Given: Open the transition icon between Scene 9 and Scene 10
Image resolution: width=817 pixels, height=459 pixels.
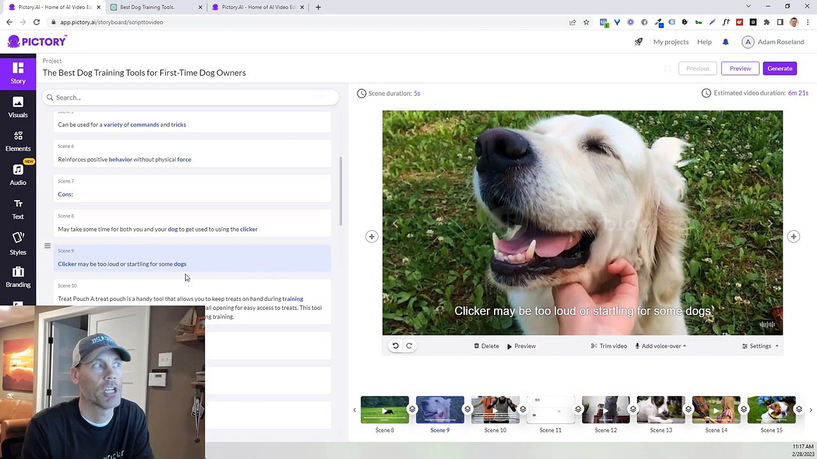Looking at the screenshot, I should pos(468,409).
